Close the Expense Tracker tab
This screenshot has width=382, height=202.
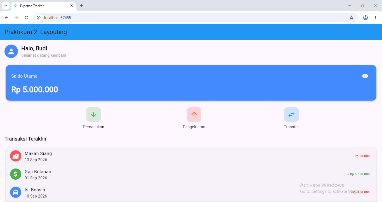72,6
